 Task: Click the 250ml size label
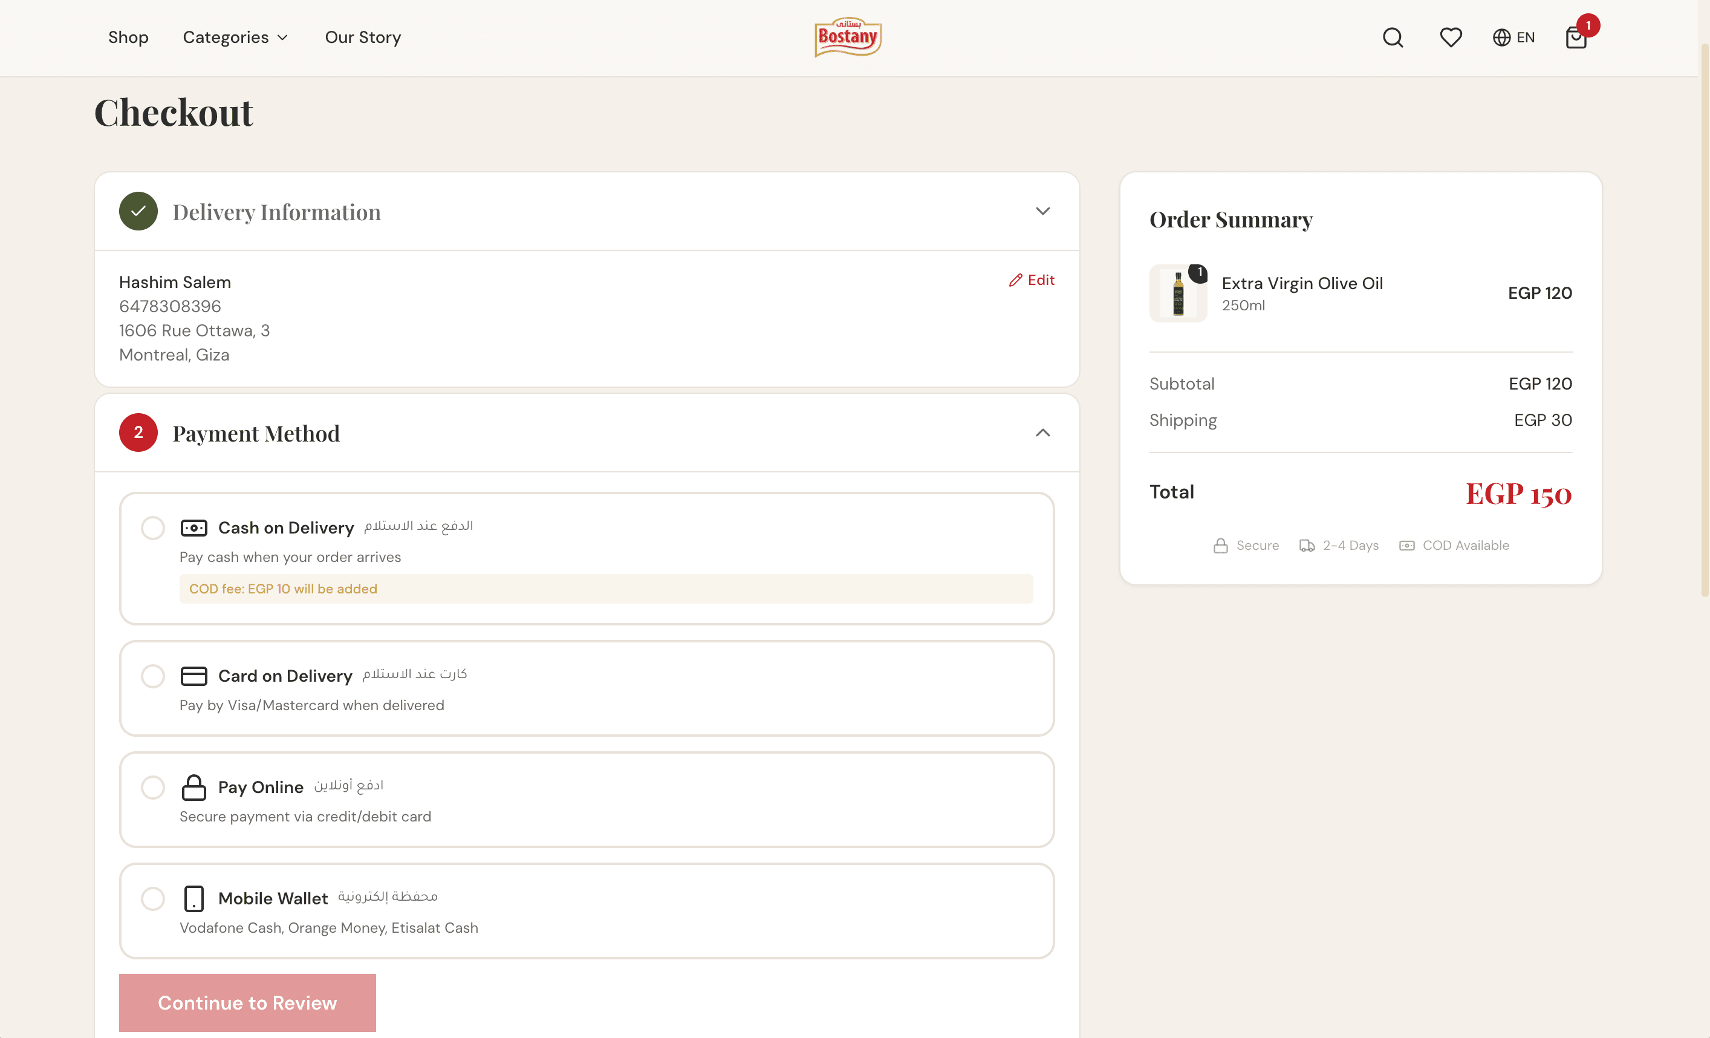click(x=1243, y=305)
